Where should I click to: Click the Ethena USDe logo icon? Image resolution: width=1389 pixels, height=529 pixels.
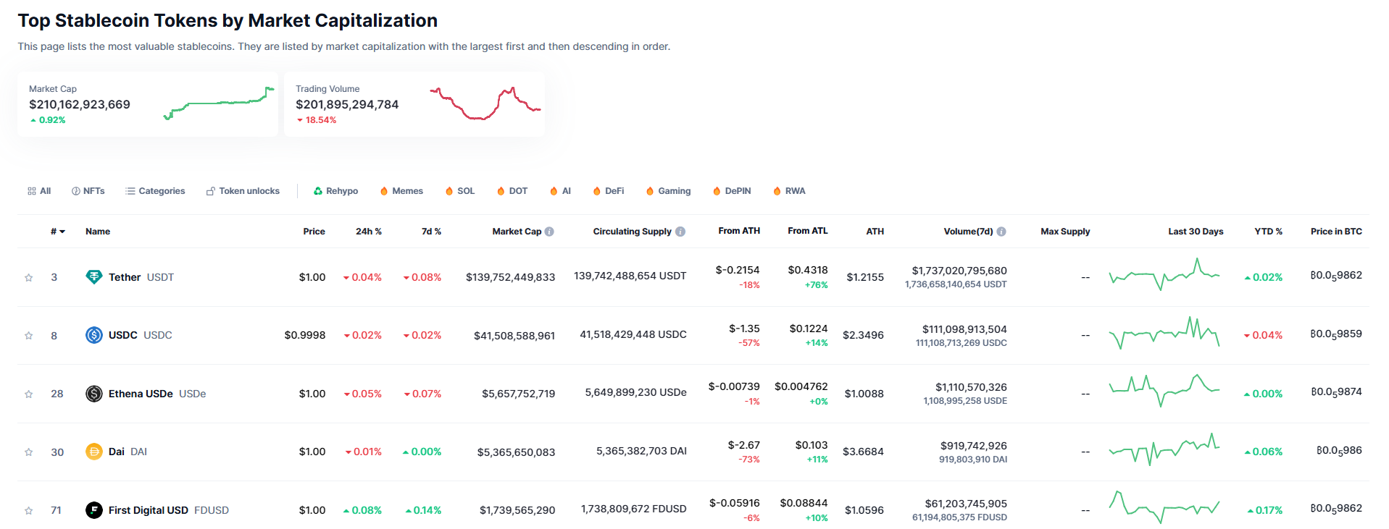click(x=94, y=394)
